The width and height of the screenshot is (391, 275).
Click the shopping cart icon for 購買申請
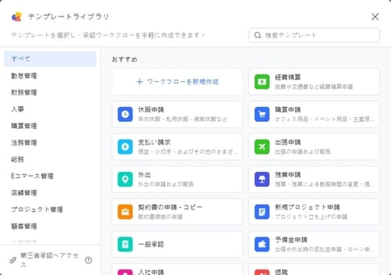tap(261, 114)
